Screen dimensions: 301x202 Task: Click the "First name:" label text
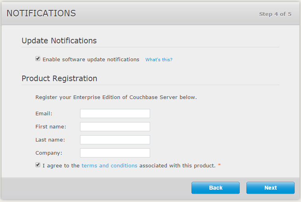point(51,127)
